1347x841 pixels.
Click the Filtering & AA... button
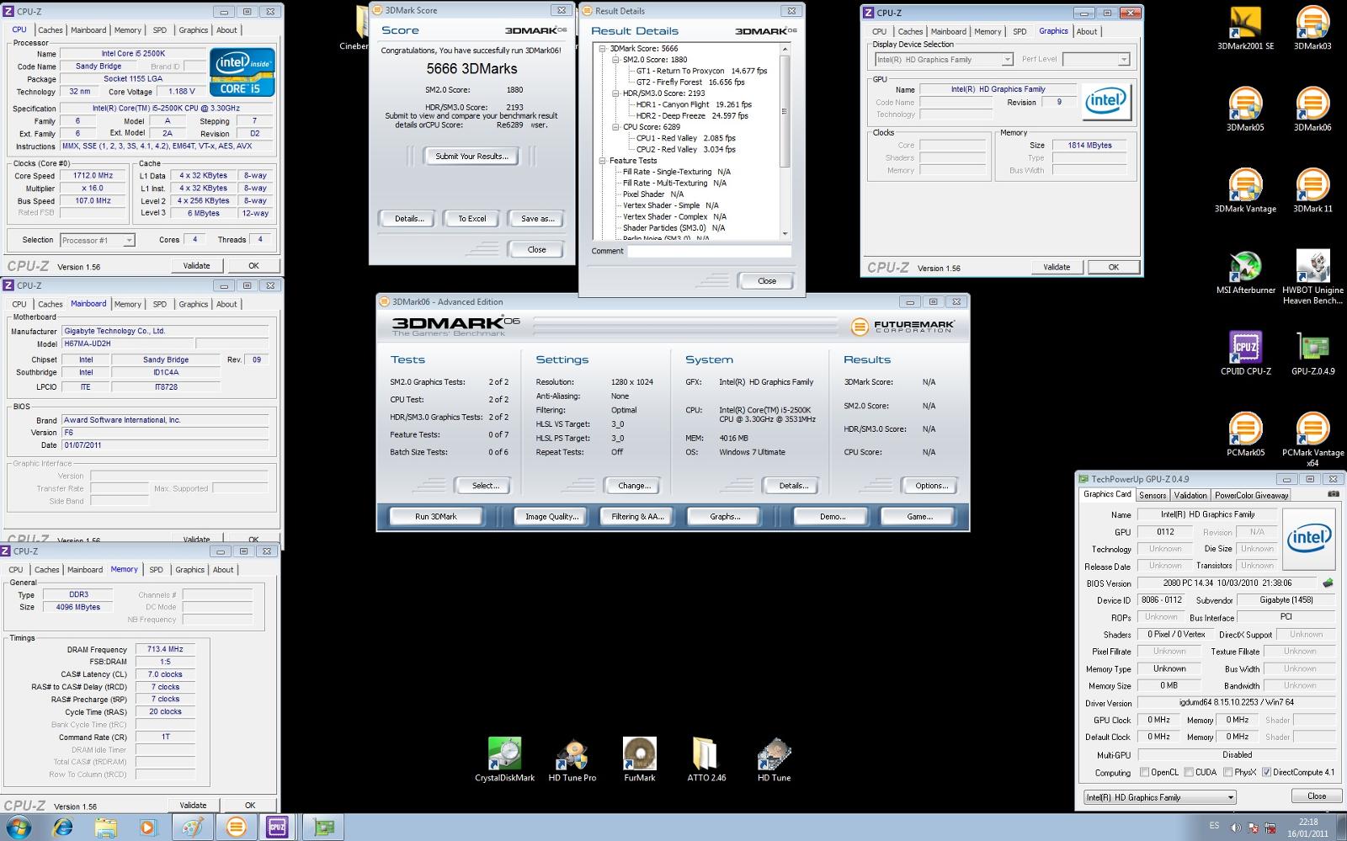[638, 517]
